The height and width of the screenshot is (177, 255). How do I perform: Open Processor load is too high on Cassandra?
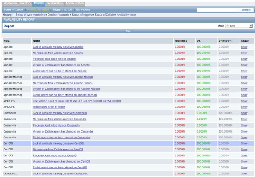tap(56, 125)
